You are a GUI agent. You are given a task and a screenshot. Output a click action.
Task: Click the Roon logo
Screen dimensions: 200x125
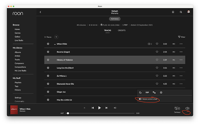(x=18, y=13)
